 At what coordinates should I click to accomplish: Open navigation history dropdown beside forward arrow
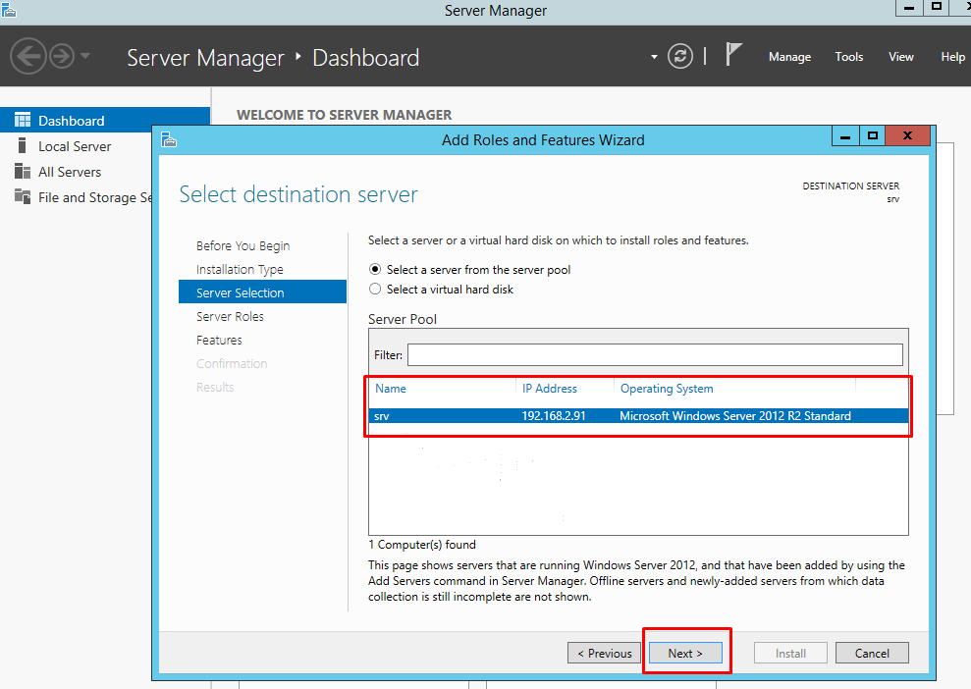85,56
